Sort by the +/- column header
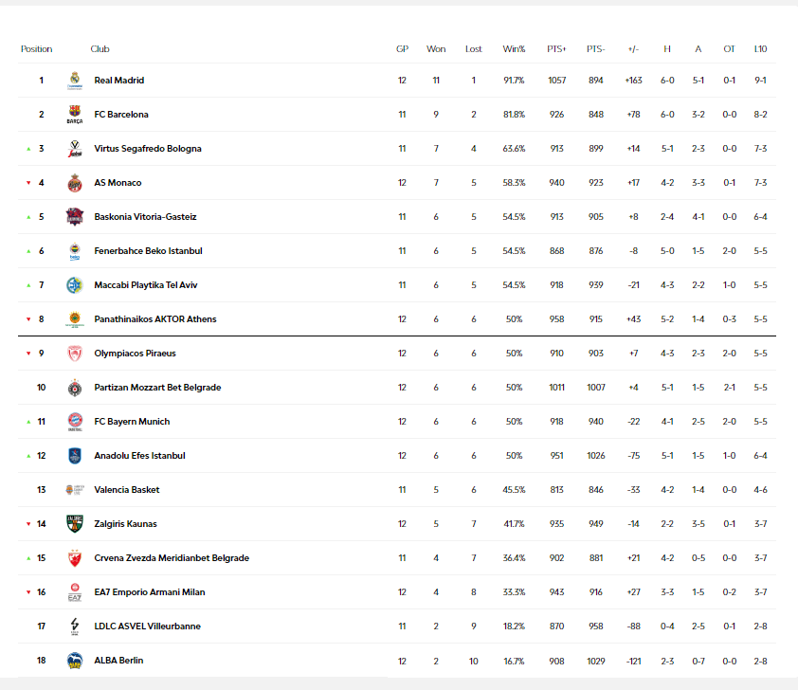798x690 pixels. pos(633,49)
